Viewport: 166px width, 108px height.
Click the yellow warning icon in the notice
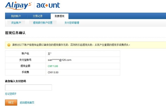click(x=9, y=45)
